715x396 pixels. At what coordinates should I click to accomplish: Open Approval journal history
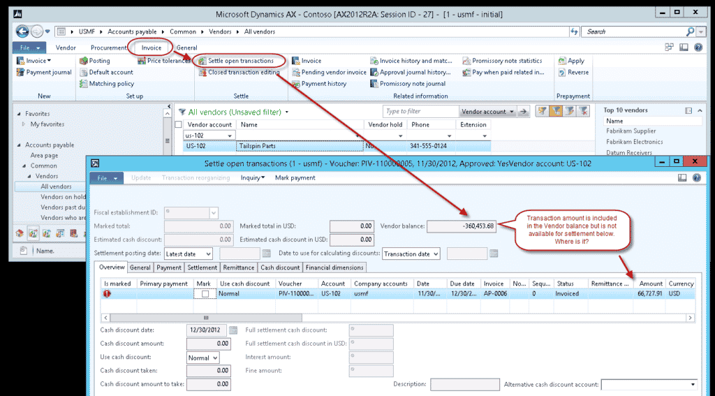(x=410, y=72)
